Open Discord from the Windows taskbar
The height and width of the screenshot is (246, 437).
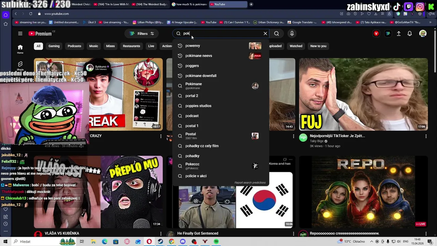pos(183,242)
